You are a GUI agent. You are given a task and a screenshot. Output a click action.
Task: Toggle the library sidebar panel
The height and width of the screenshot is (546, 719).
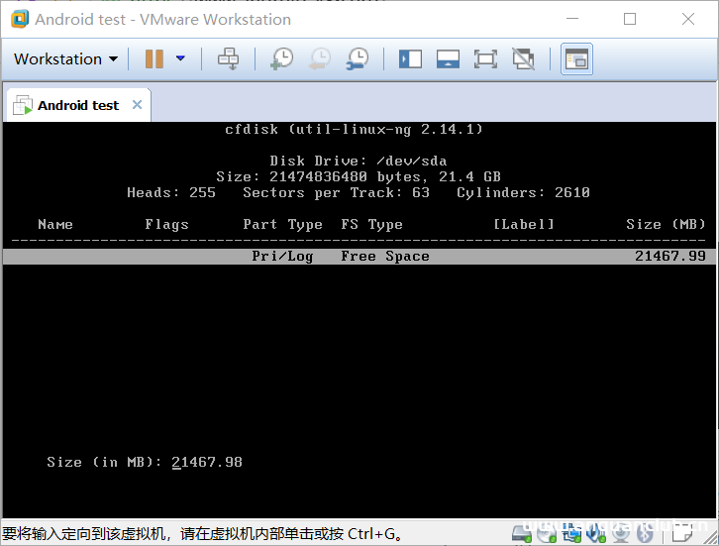pyautogui.click(x=410, y=59)
